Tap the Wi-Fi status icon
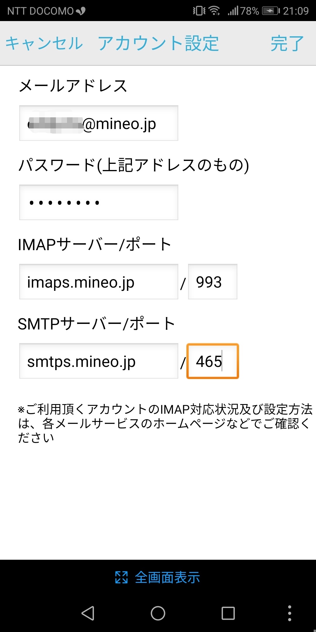 pyautogui.click(x=215, y=11)
